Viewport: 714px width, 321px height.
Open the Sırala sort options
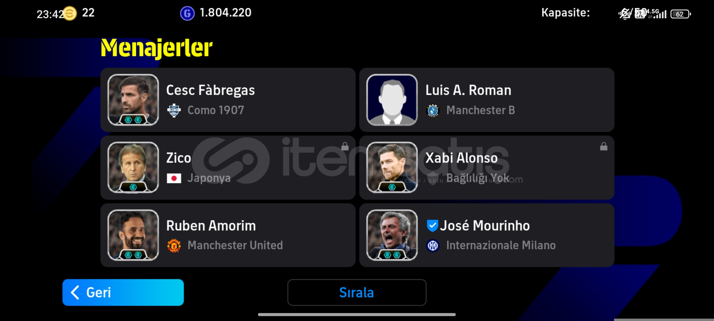(357, 292)
